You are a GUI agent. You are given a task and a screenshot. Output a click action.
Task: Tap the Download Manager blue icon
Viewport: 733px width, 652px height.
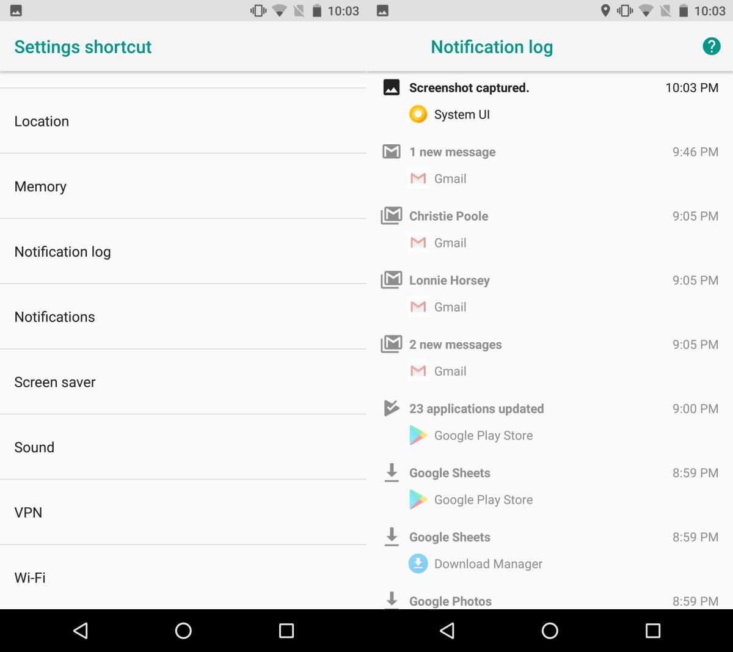(x=418, y=563)
